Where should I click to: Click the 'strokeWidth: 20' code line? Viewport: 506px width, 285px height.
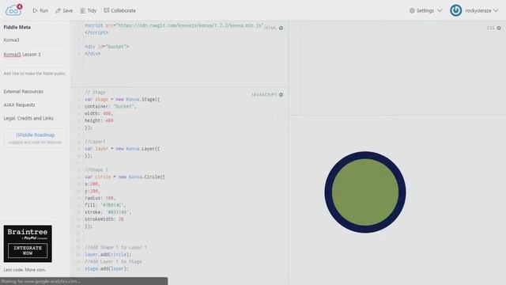[104, 219]
